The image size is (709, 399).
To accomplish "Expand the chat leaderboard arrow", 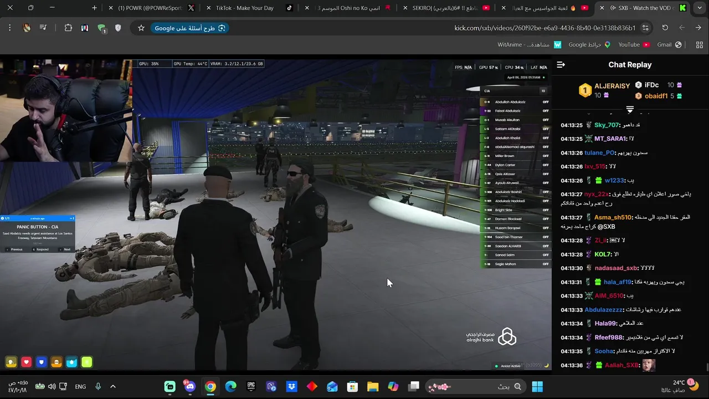I will [630, 110].
